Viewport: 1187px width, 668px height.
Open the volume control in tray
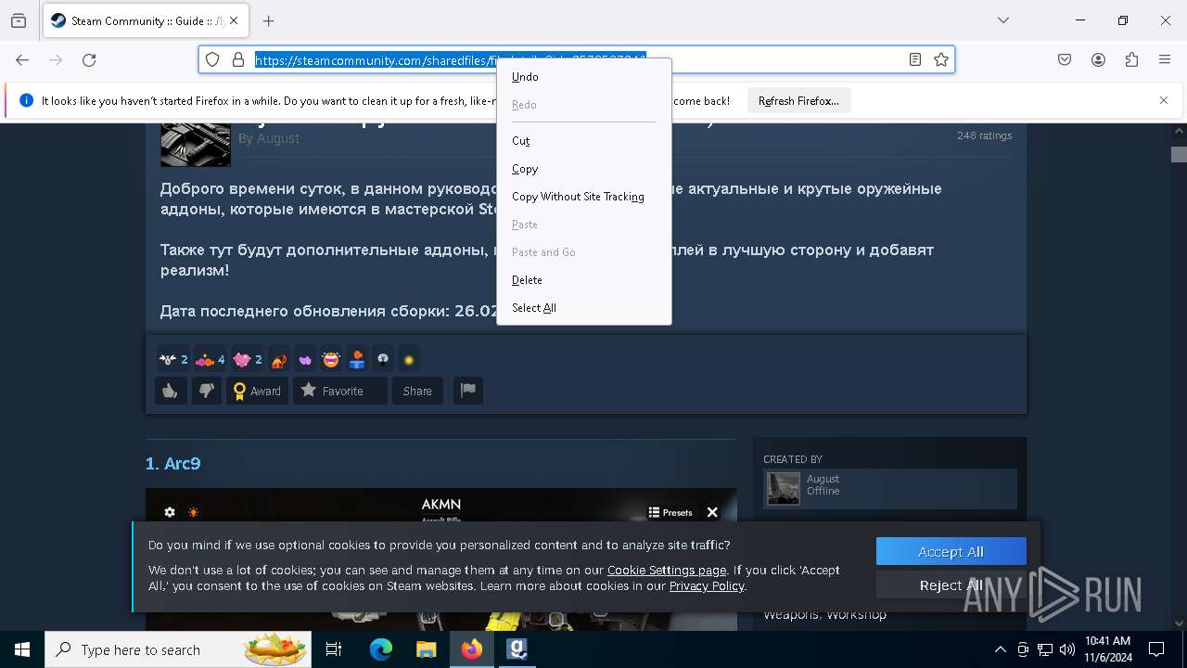1067,649
